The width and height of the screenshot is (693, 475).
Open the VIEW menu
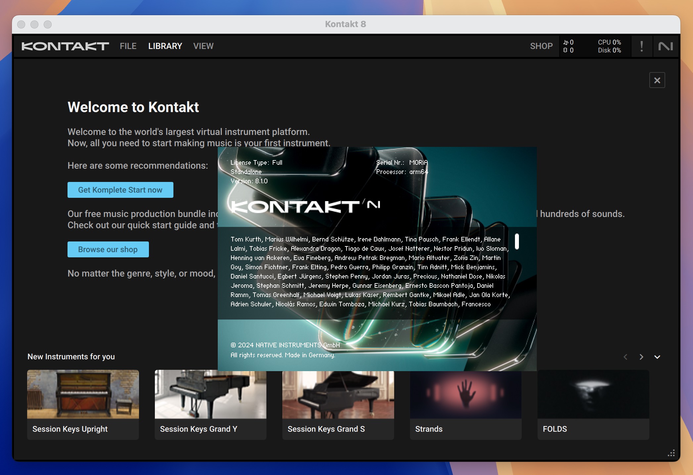(x=204, y=46)
